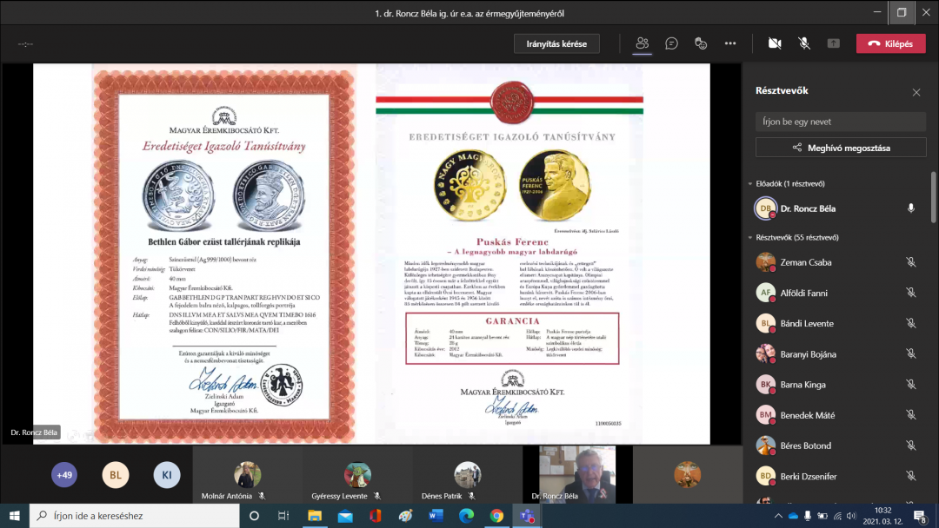
Task: Click muted mic icon for Berki Dzsenifer
Action: (x=911, y=476)
